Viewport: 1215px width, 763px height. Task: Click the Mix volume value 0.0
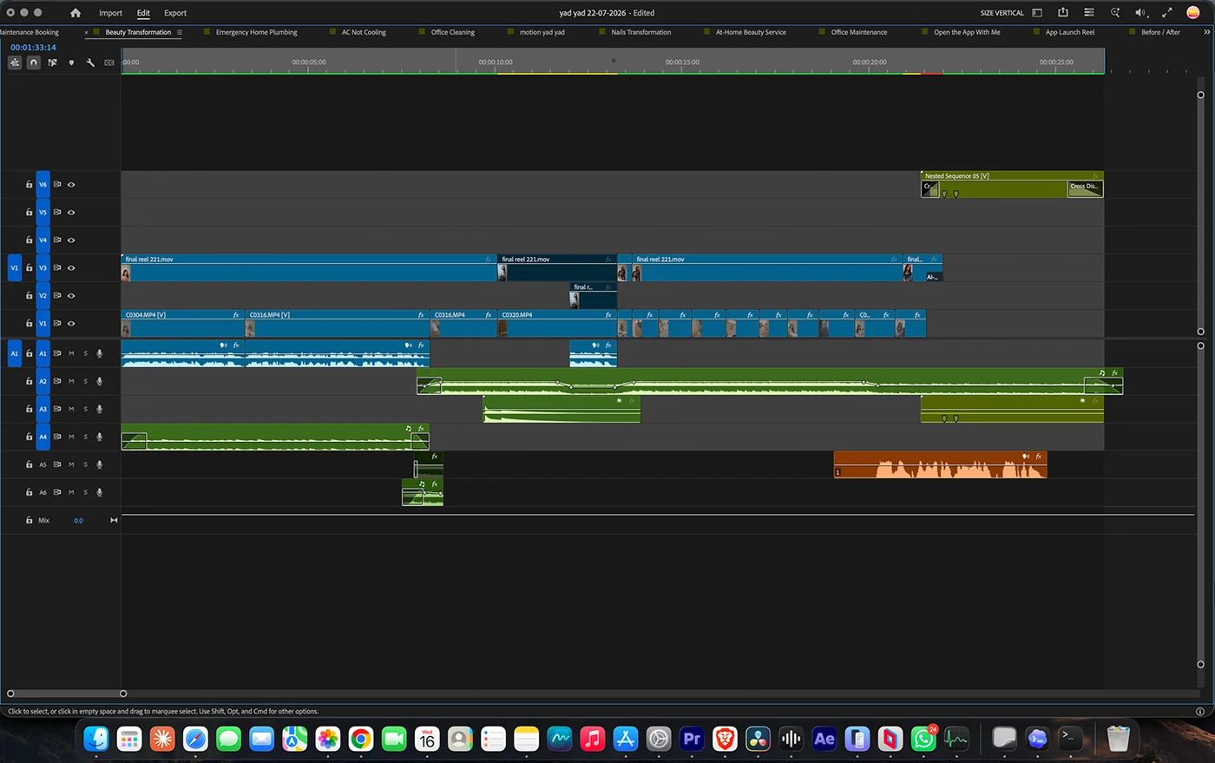pyautogui.click(x=78, y=521)
